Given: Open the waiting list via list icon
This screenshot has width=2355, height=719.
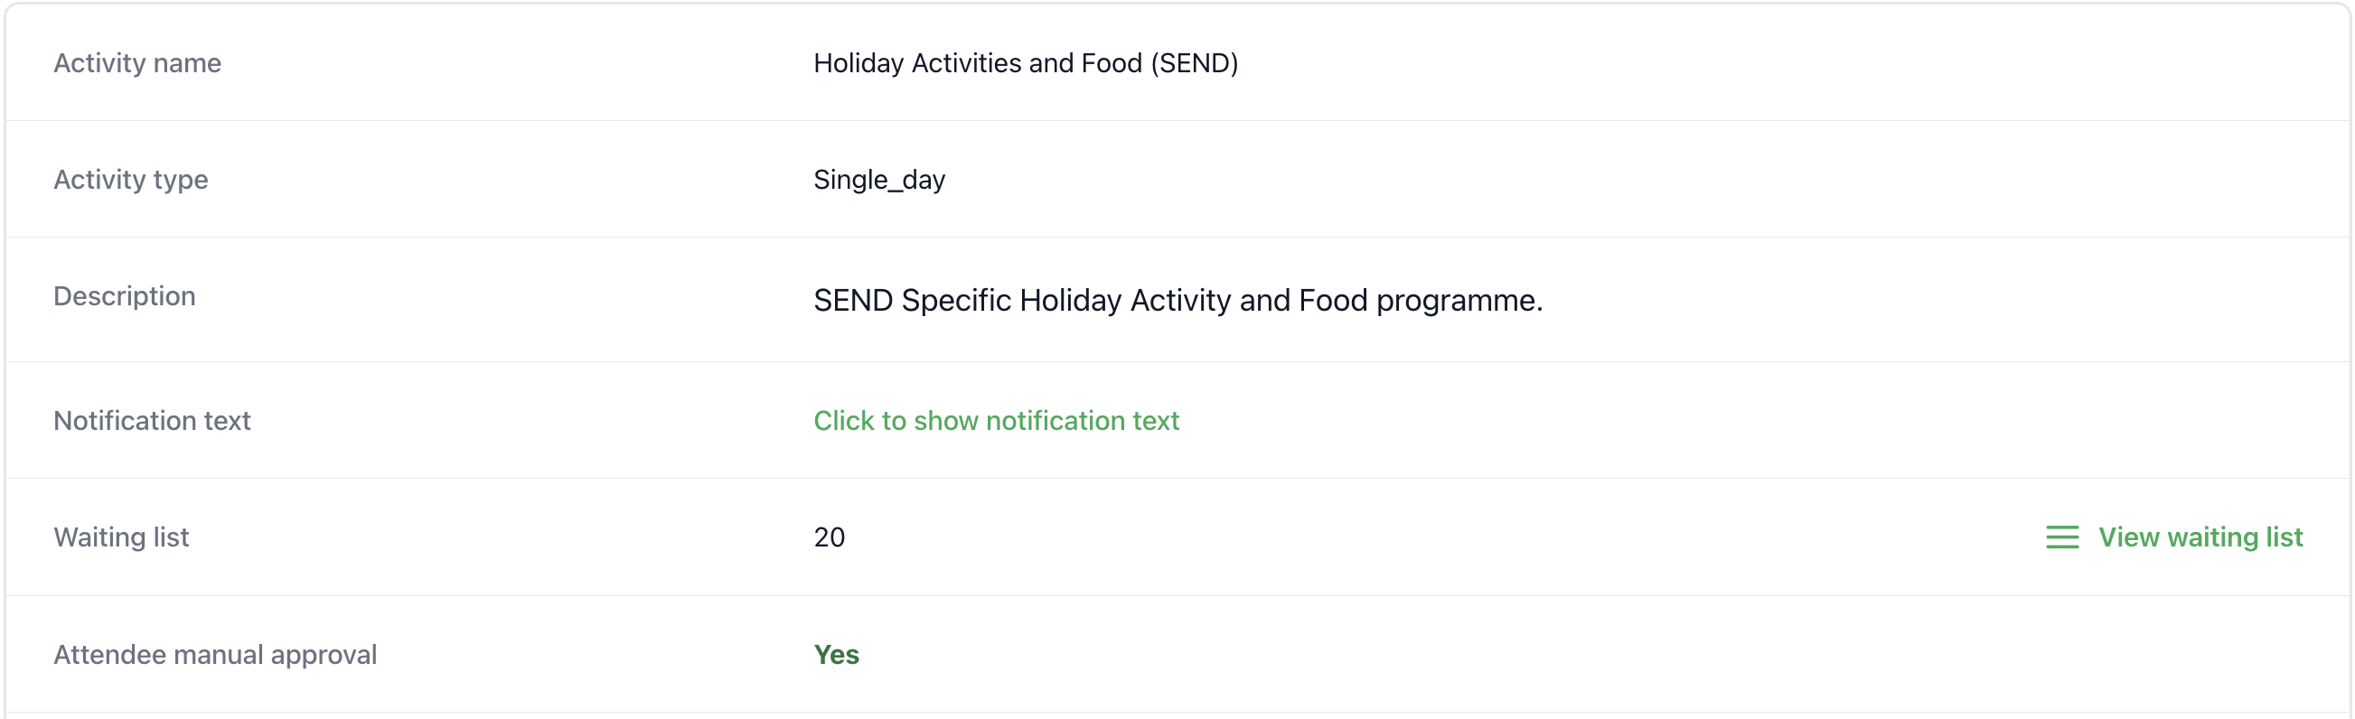Looking at the screenshot, I should point(2061,537).
